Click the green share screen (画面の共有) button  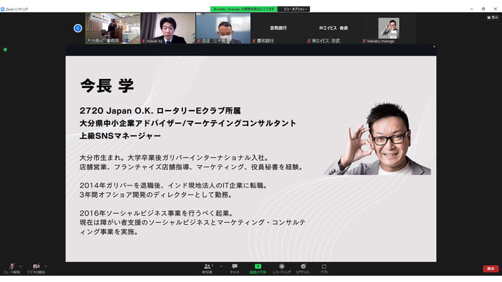pyautogui.click(x=258, y=269)
